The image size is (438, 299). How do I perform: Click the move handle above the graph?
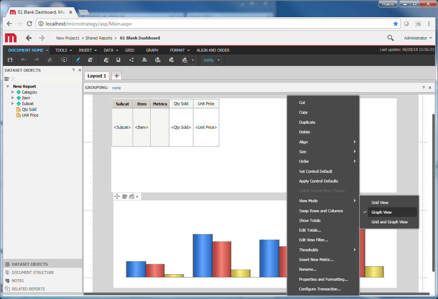[116, 196]
